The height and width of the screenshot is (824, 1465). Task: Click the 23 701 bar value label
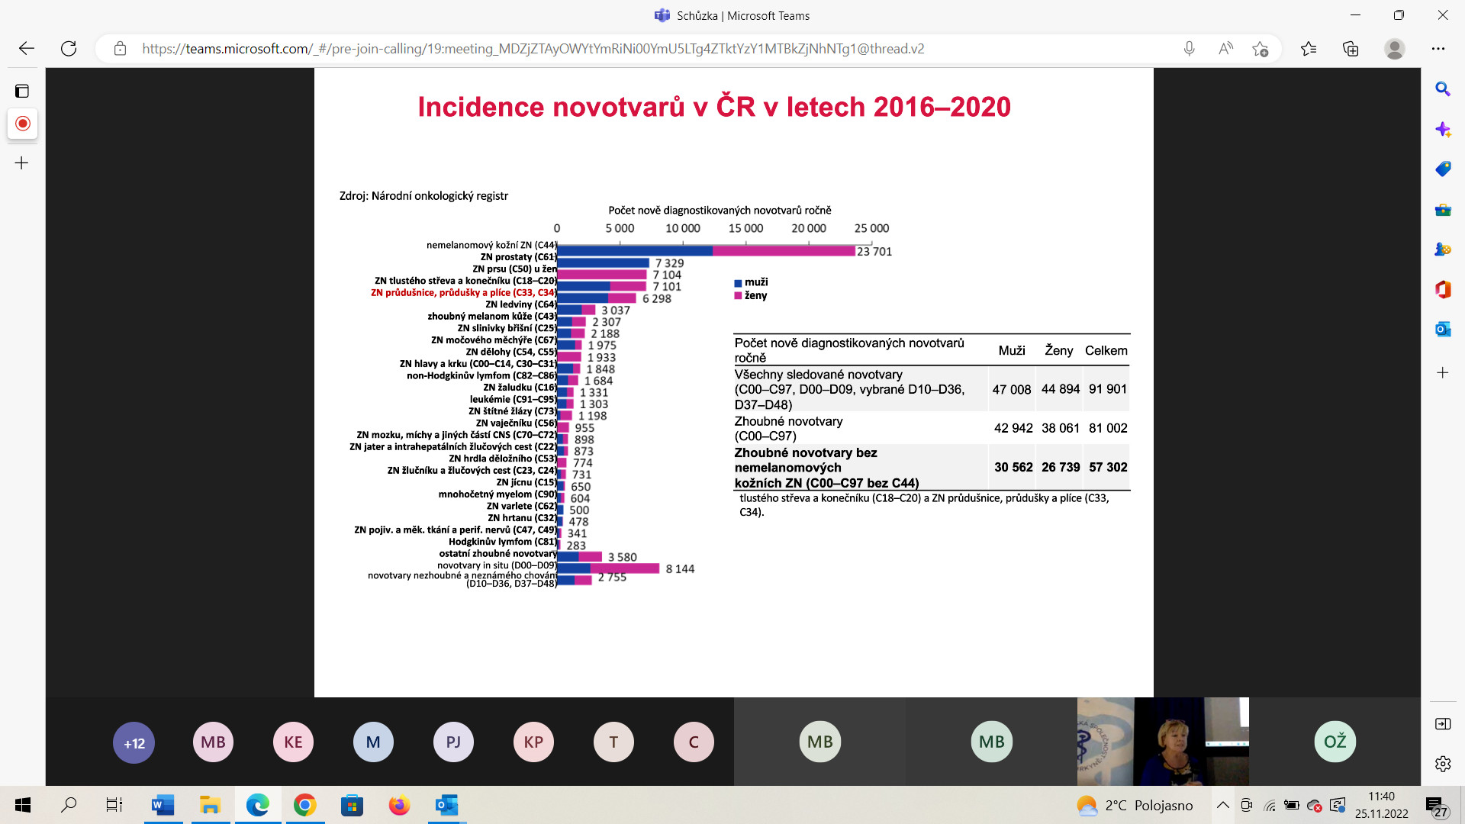pos(874,251)
